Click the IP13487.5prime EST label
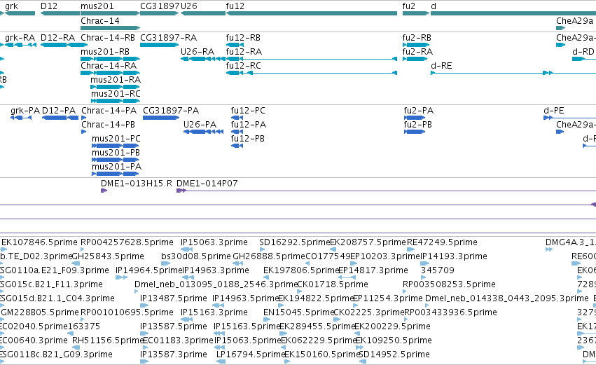The height and width of the screenshot is (365, 596). tap(174, 299)
